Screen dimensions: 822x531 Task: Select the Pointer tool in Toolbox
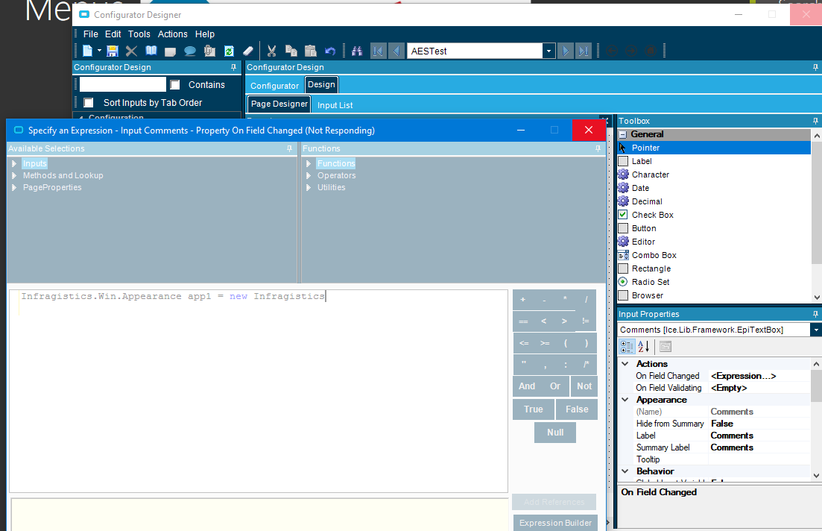(714, 148)
